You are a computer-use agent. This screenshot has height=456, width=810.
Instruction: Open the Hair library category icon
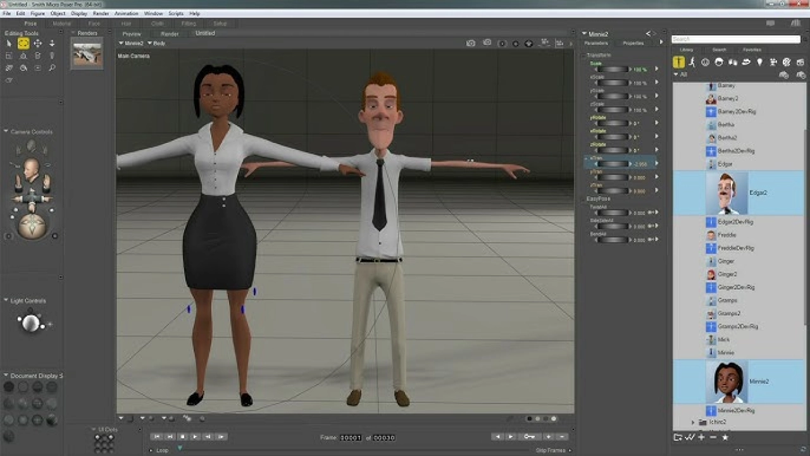[719, 62]
